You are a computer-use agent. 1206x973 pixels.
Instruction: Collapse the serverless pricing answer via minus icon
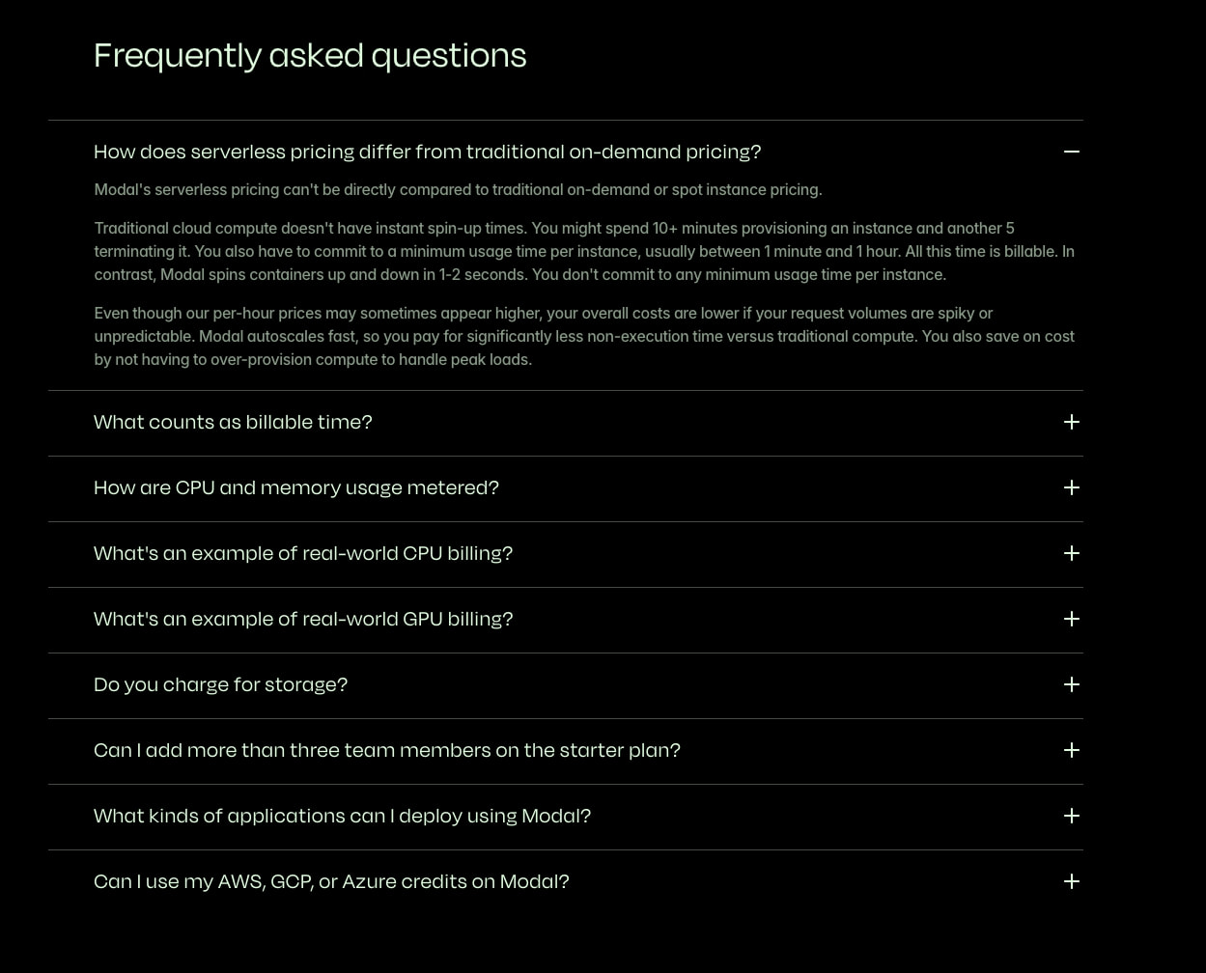1071,152
